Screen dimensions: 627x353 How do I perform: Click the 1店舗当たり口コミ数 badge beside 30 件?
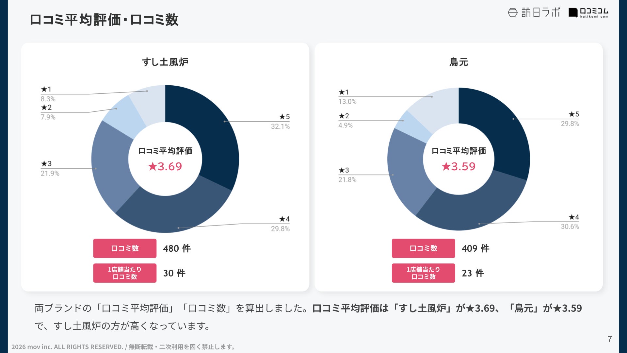125,273
